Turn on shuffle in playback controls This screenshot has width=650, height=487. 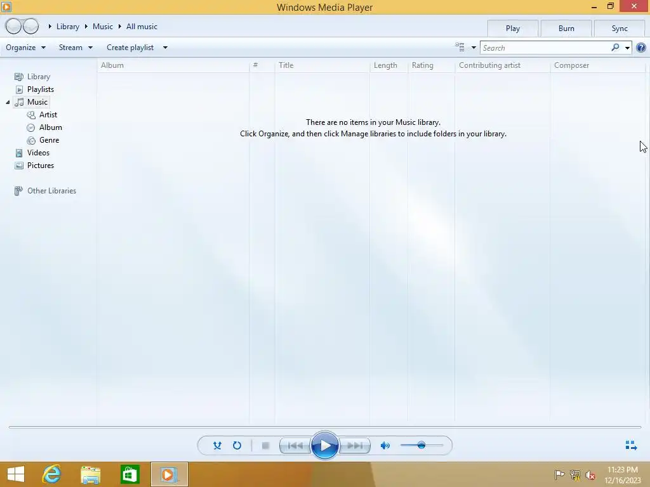tap(217, 446)
